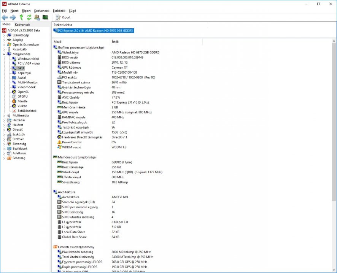Screen dimensions: 337x273
Task: Expand the DirectX tree node
Action: (4, 130)
